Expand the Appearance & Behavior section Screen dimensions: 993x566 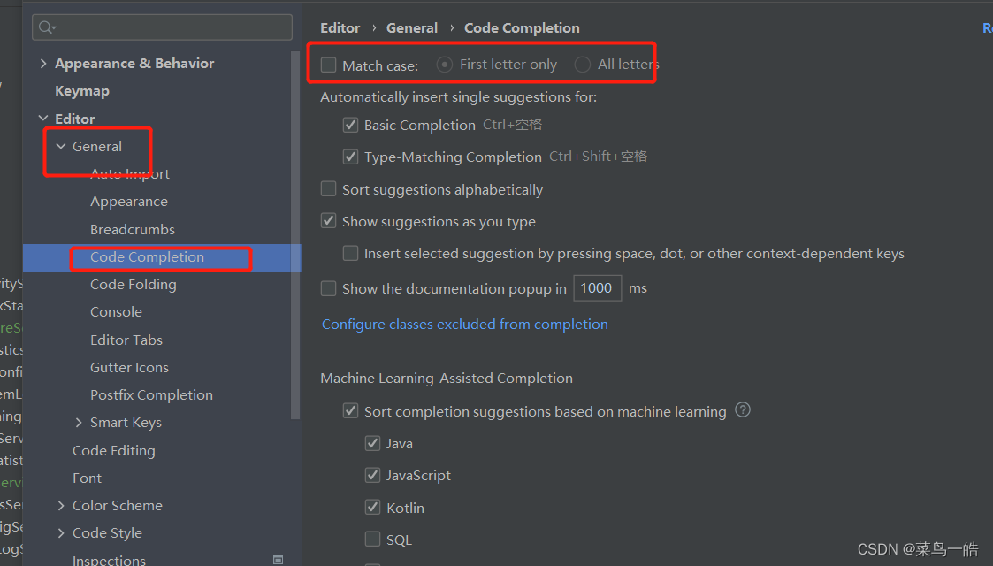tap(43, 64)
